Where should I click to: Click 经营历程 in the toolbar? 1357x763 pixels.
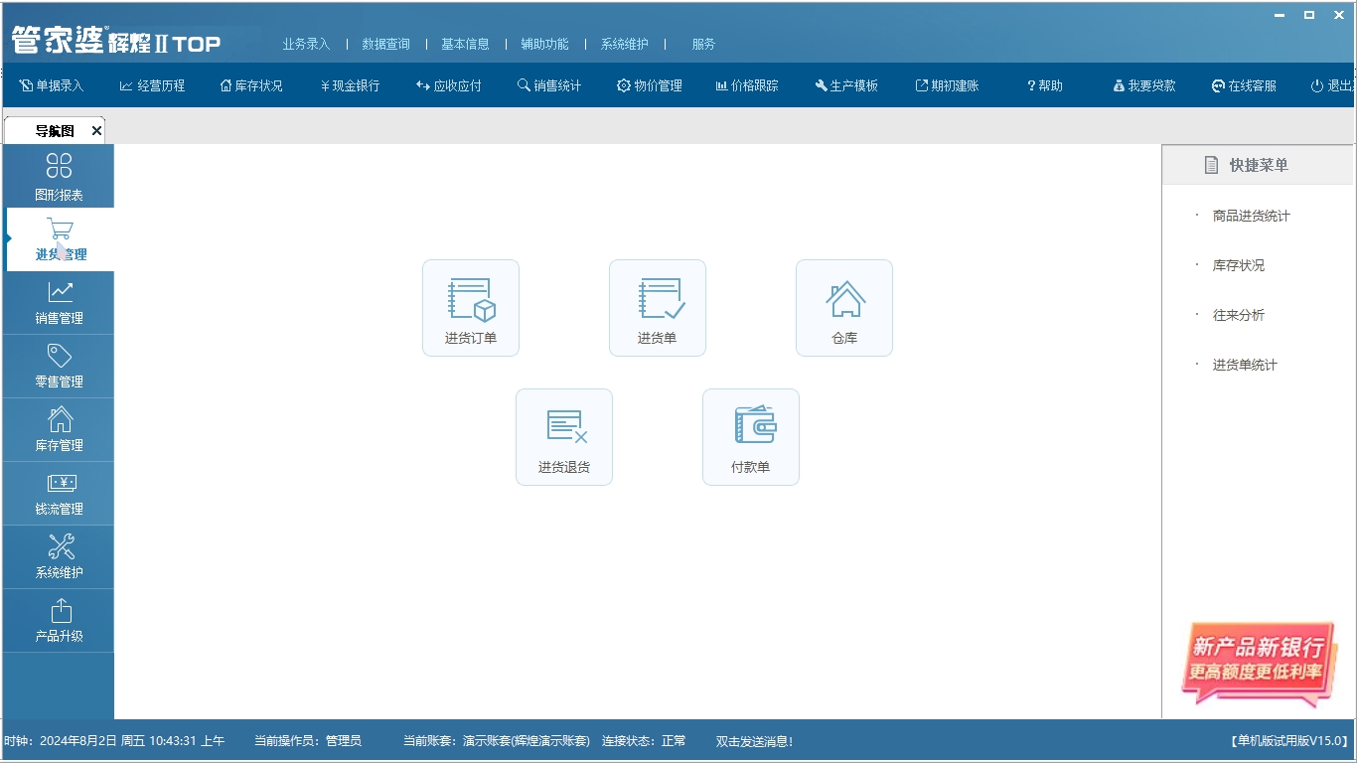[150, 85]
